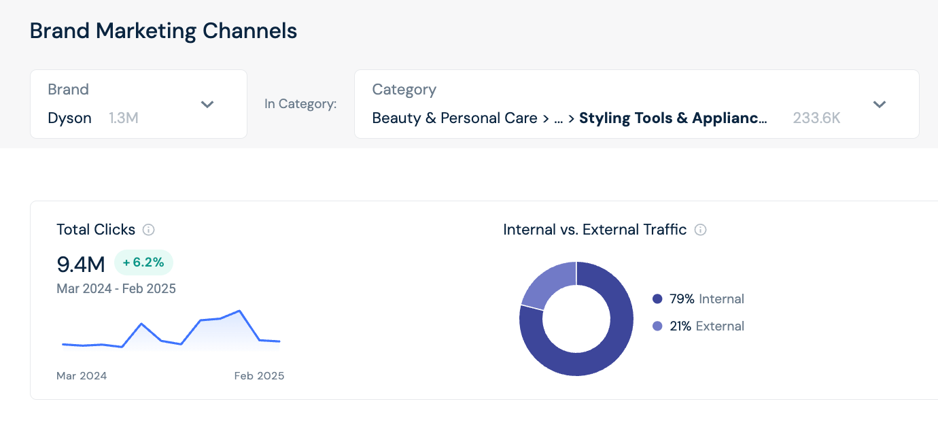The image size is (938, 442).
Task: Select the Beauty & Personal Care breadcrumb
Action: (x=454, y=118)
